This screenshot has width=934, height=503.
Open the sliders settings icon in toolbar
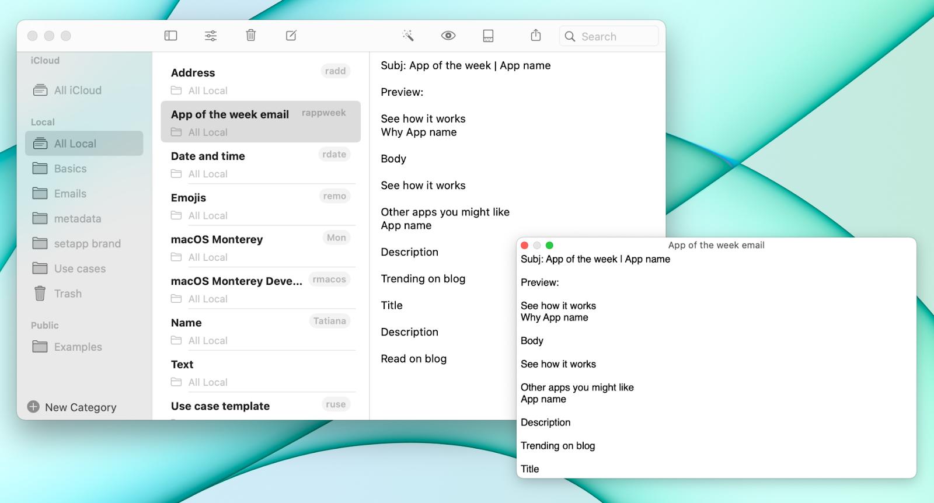211,36
